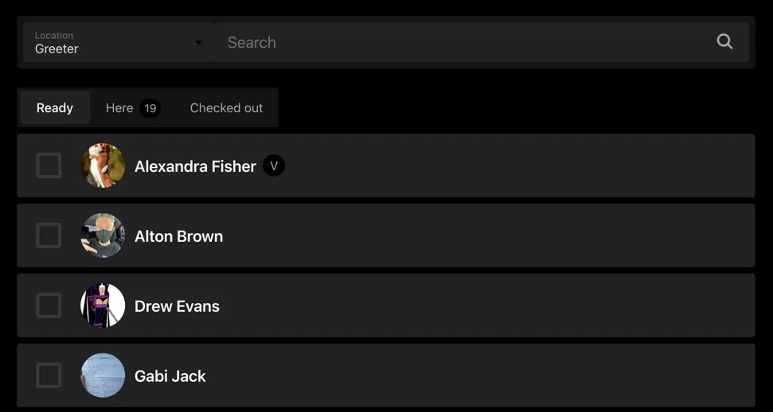Focus the Search text field
This screenshot has height=412, width=773.
tap(462, 42)
